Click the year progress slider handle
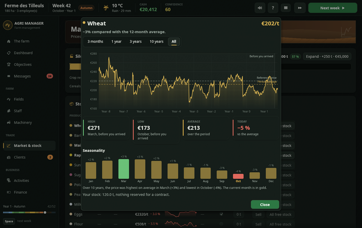The height and width of the screenshot is (228, 362). tap(45, 212)
